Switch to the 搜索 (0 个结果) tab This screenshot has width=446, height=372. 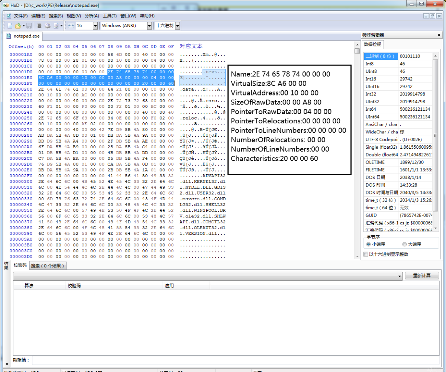coord(48,266)
